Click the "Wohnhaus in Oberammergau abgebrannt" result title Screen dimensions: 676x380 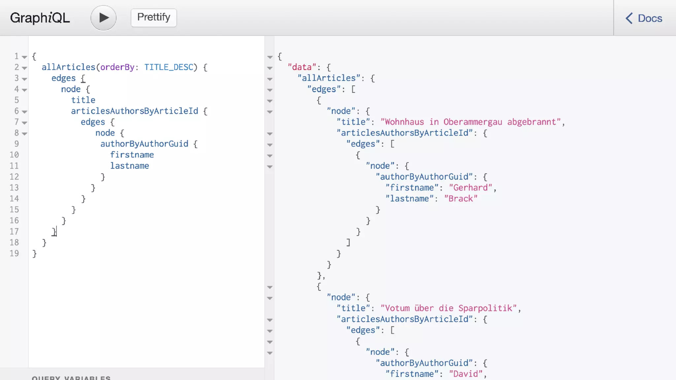pyautogui.click(x=470, y=122)
